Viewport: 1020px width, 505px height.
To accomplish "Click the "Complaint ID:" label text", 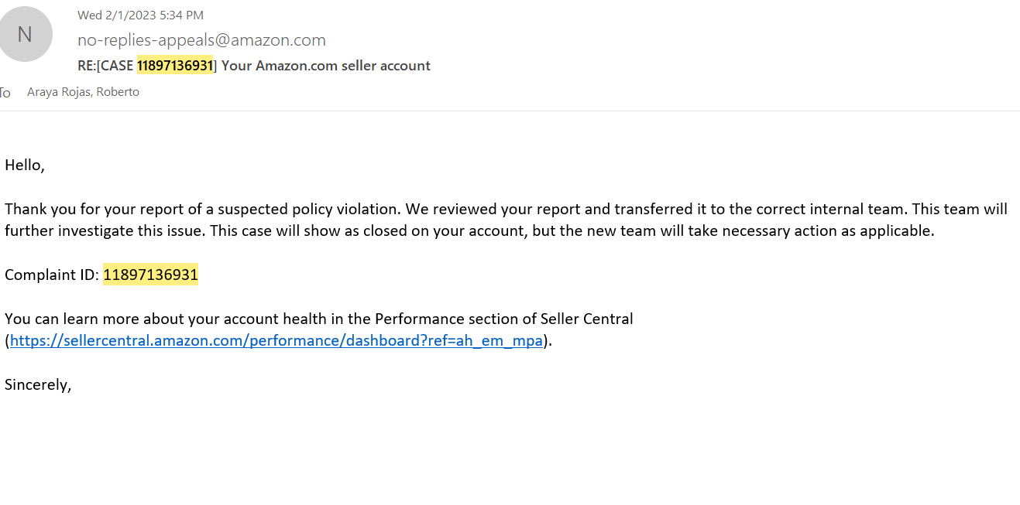I will tap(52, 275).
